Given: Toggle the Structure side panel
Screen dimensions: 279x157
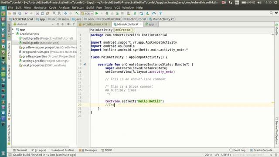Looking at the screenshot, I should pos(9,51).
